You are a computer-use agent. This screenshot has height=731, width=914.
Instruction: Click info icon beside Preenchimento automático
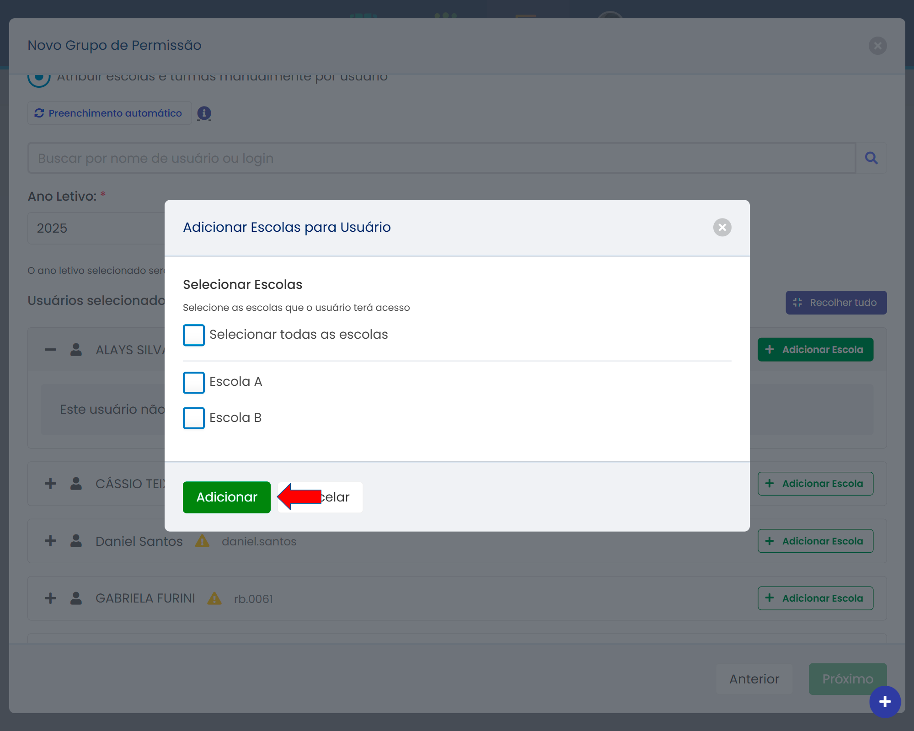click(x=204, y=113)
